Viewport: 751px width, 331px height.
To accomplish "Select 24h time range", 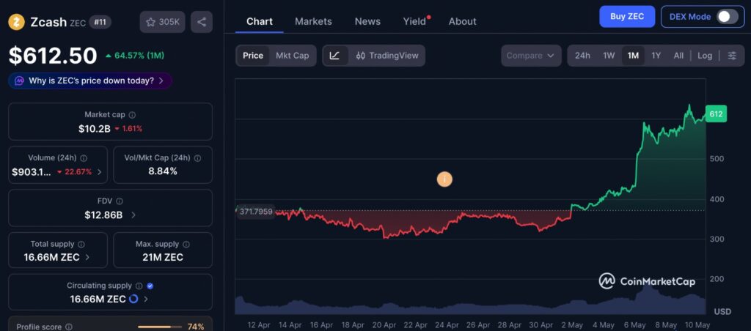I will pos(582,56).
